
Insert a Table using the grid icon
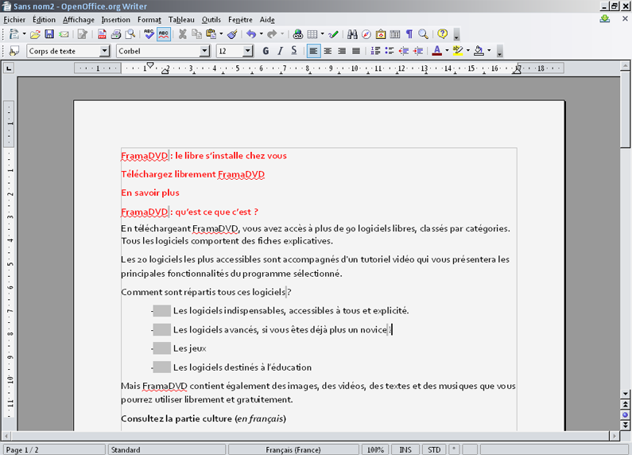click(x=312, y=34)
